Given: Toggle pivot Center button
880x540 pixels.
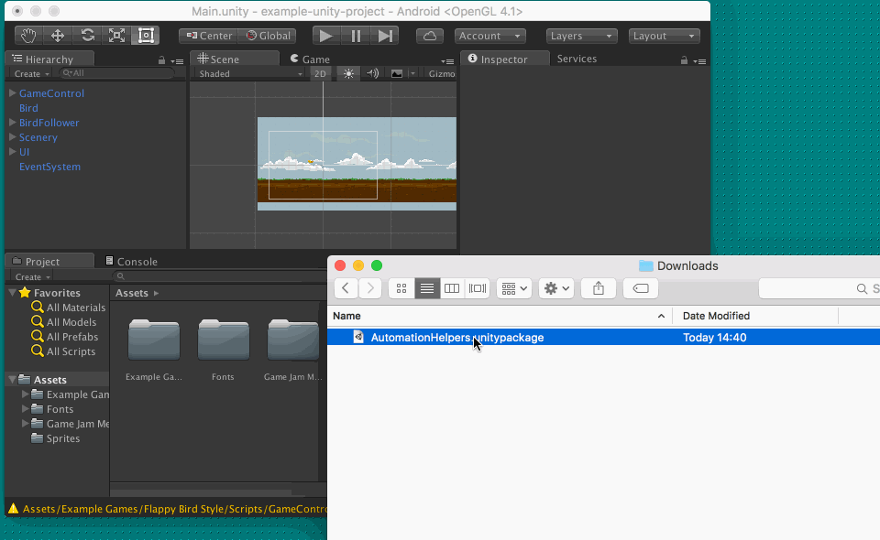Looking at the screenshot, I should tap(208, 36).
